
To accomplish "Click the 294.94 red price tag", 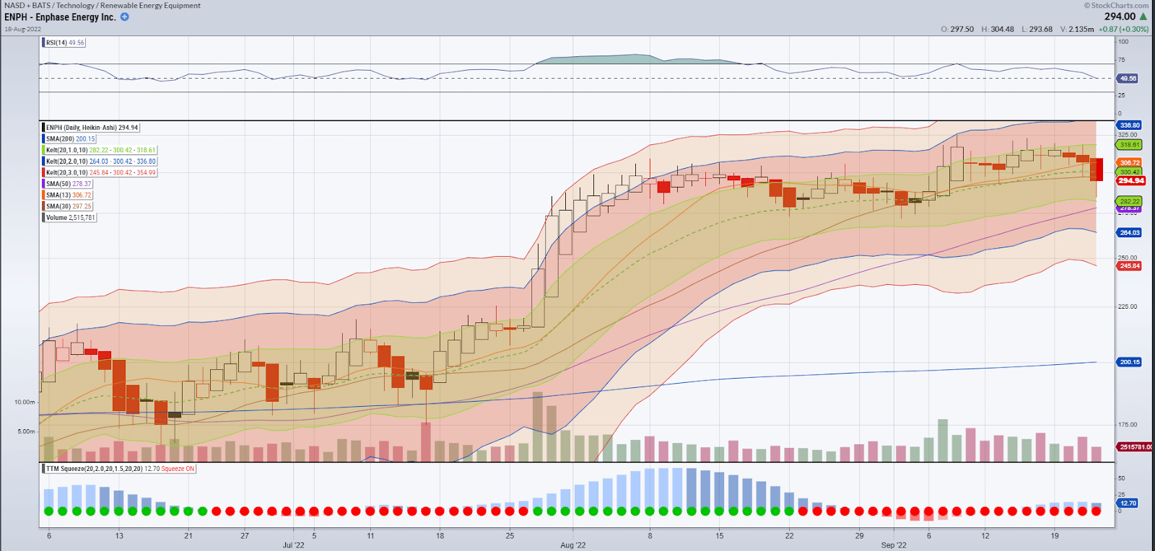I will (1131, 181).
